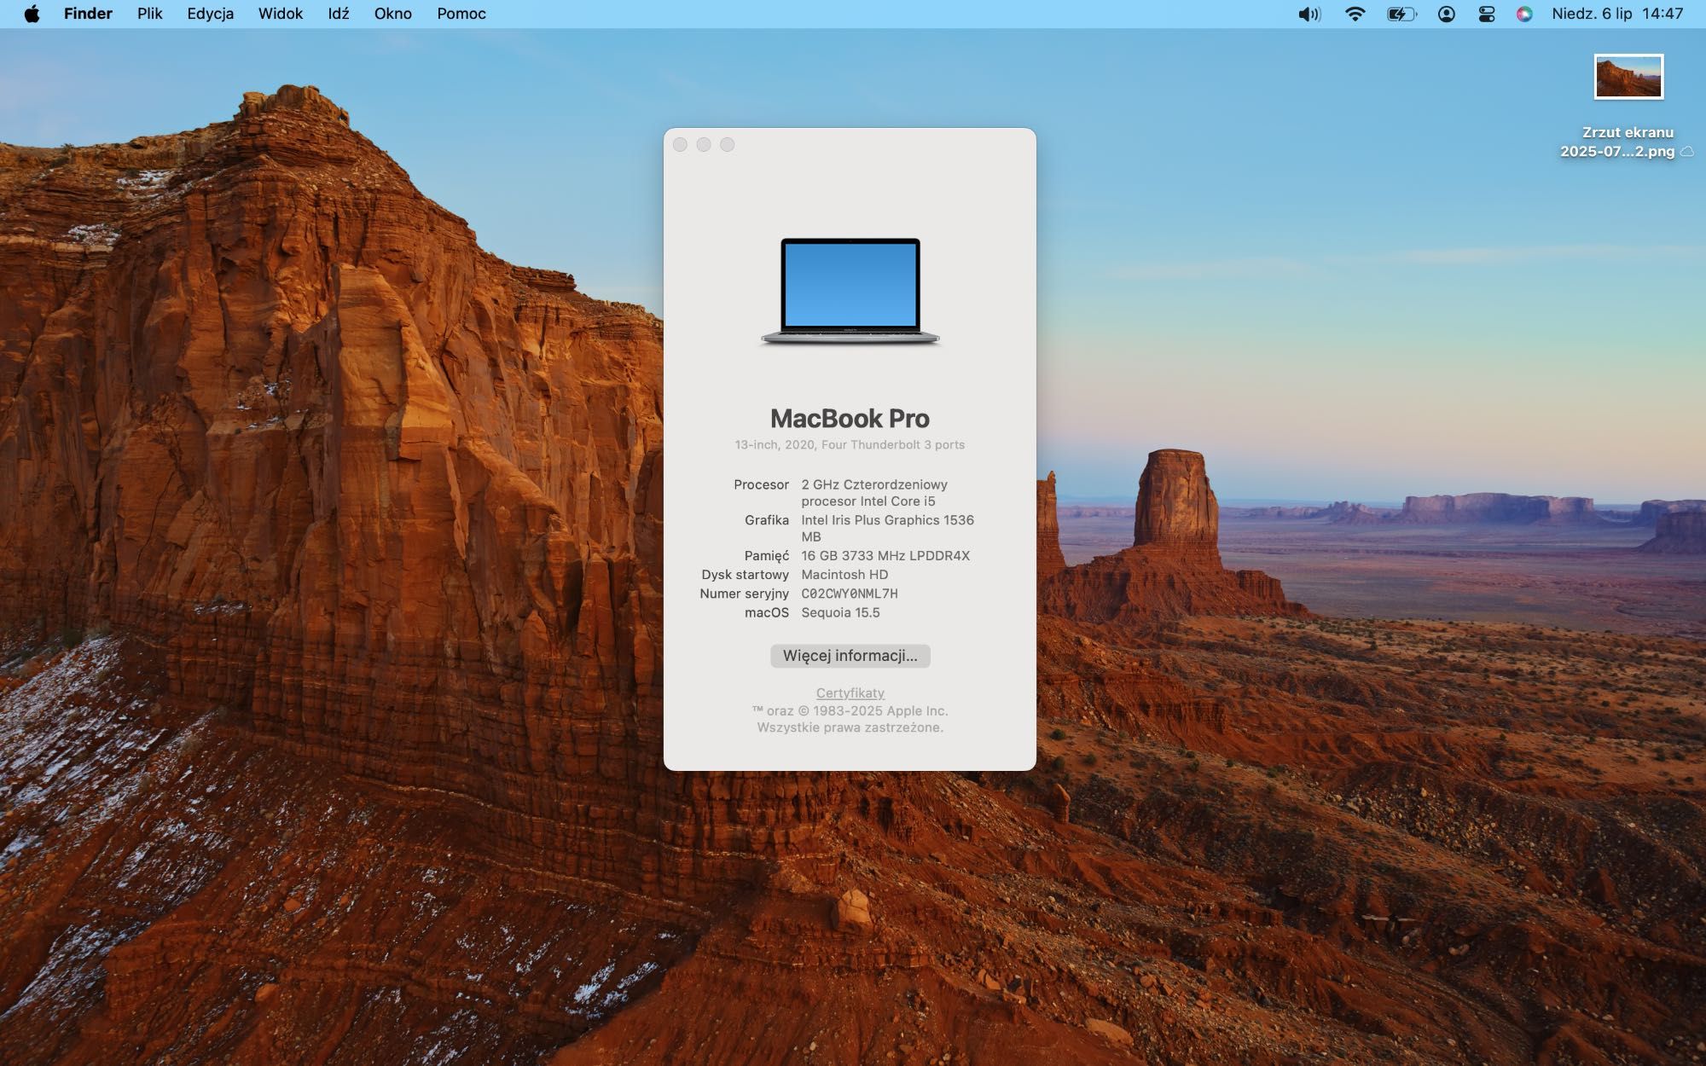This screenshot has height=1066, width=1706.
Task: Open the Idź menu
Action: coord(339,14)
